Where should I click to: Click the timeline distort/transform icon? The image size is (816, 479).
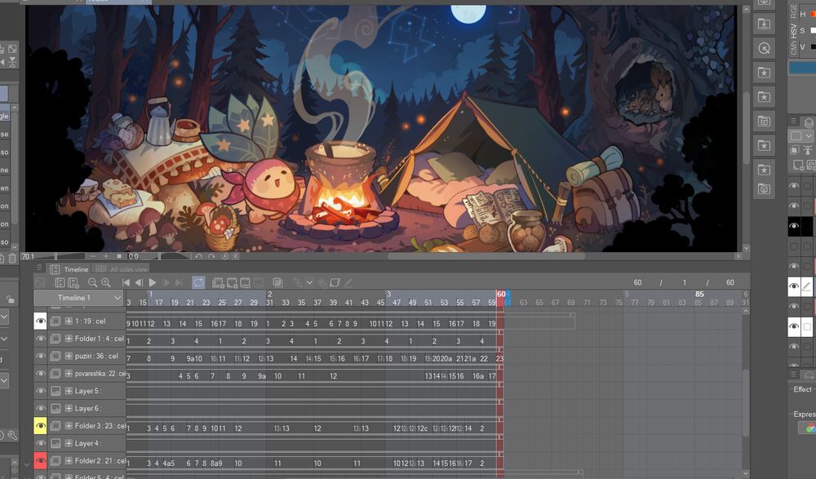[x=335, y=282]
